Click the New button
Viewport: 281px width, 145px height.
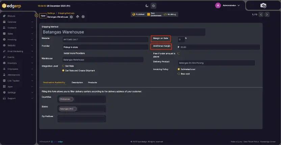click(x=43, y=16)
